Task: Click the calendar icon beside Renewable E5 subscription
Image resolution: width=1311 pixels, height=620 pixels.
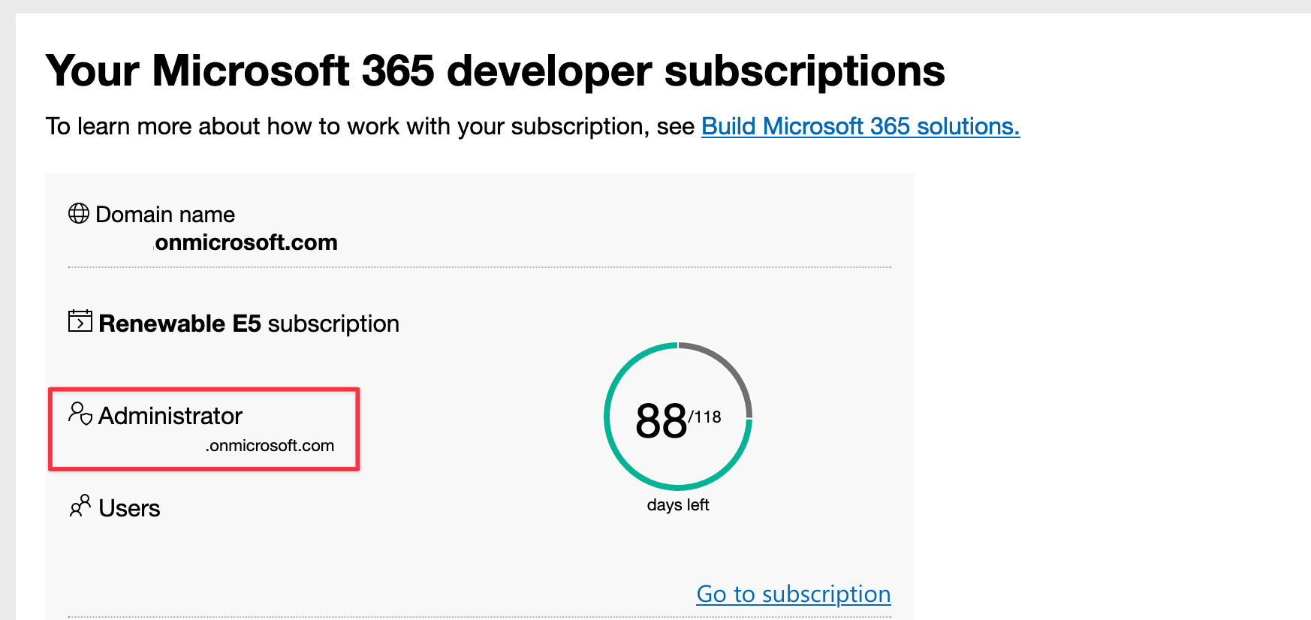Action: (80, 321)
